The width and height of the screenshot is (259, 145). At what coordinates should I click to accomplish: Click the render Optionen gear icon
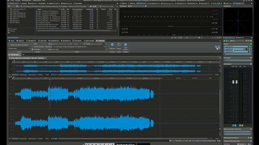click(x=112, y=45)
